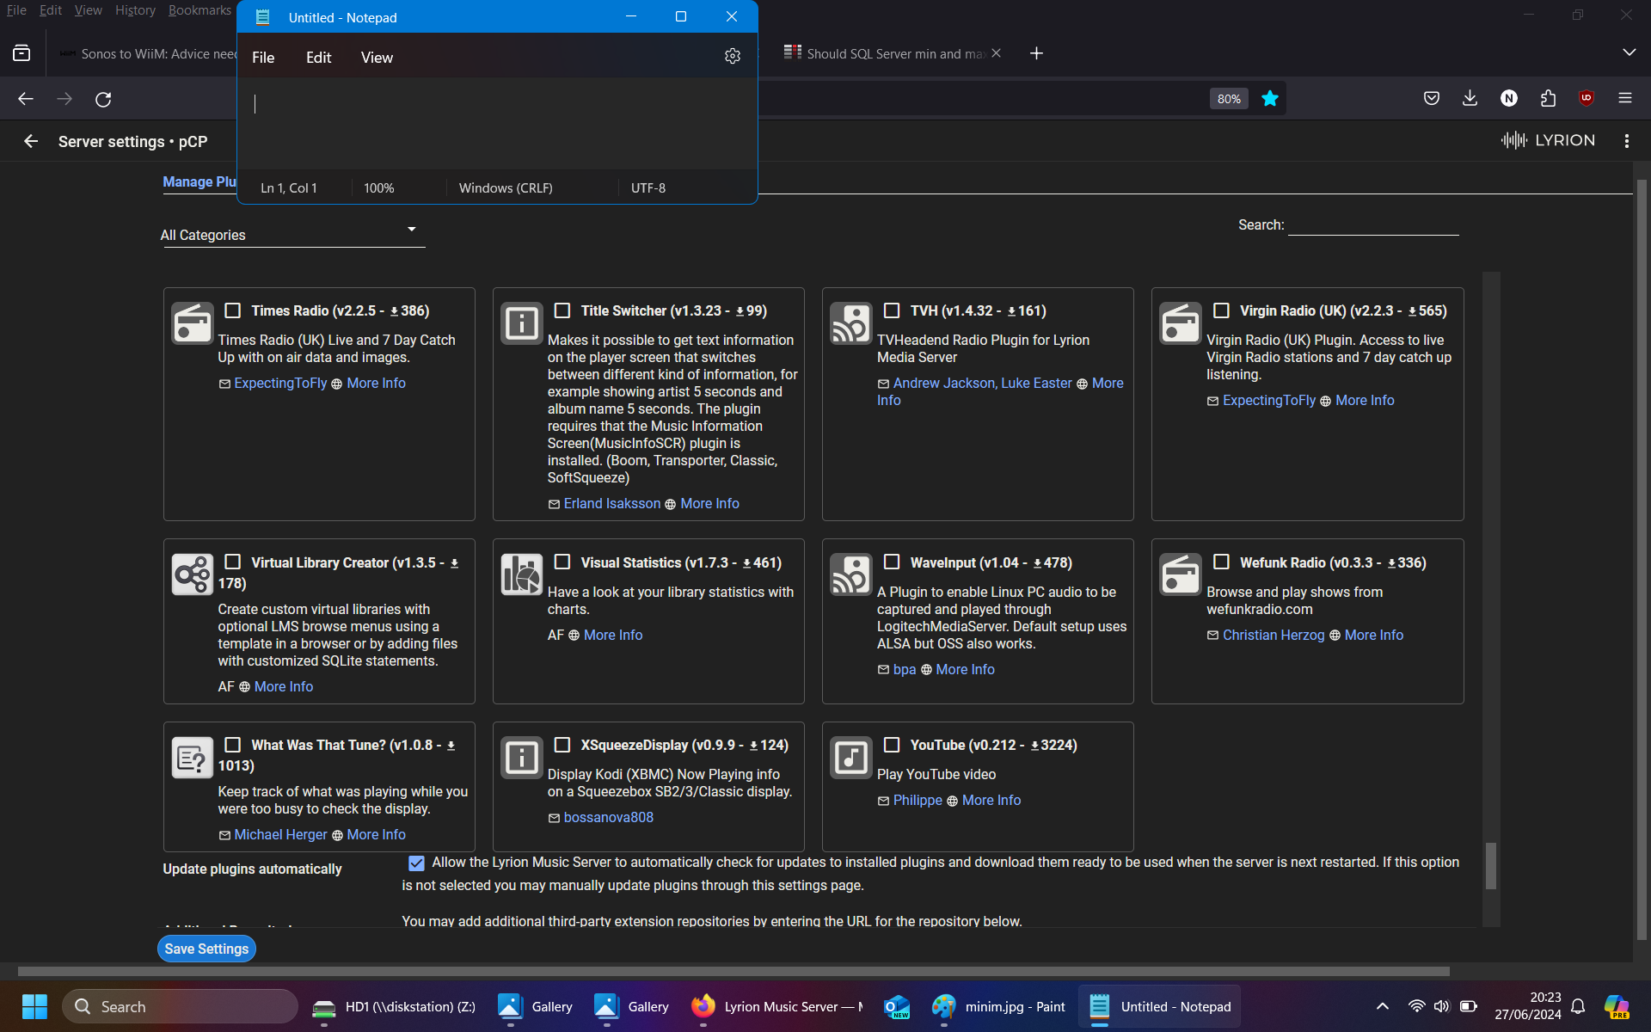Open Firefox Bookmarks menu
This screenshot has width=1651, height=1032.
(199, 10)
